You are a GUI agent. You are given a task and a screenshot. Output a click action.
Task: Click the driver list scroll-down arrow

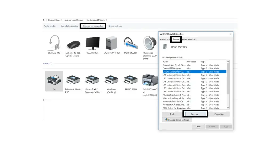click(x=228, y=108)
